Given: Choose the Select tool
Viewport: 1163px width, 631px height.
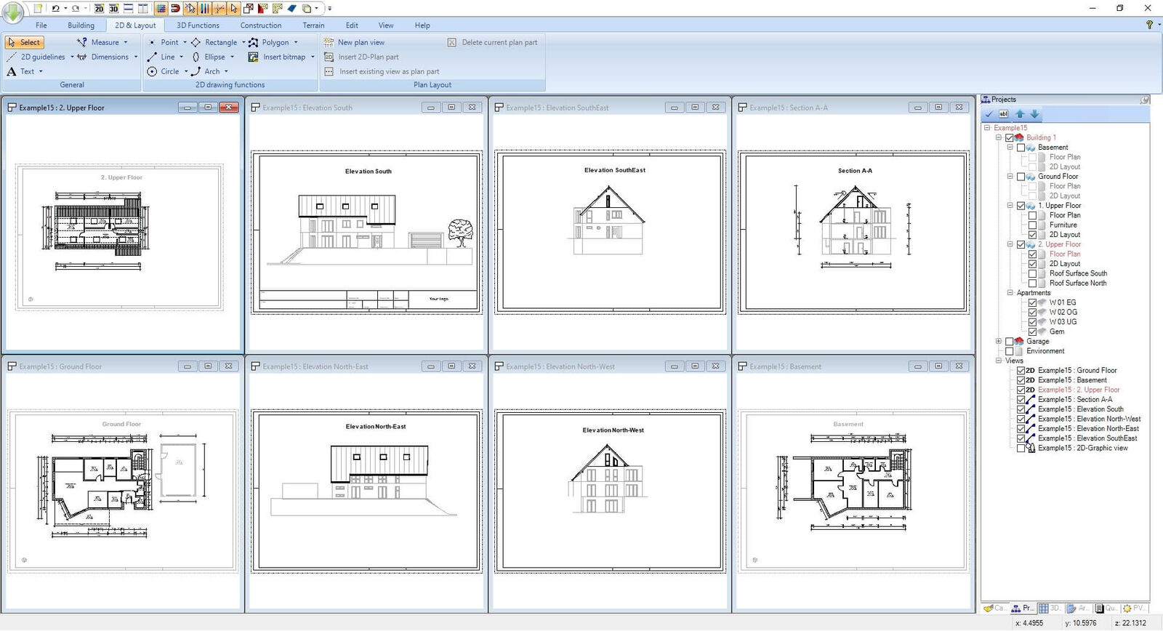Looking at the screenshot, I should pos(24,42).
